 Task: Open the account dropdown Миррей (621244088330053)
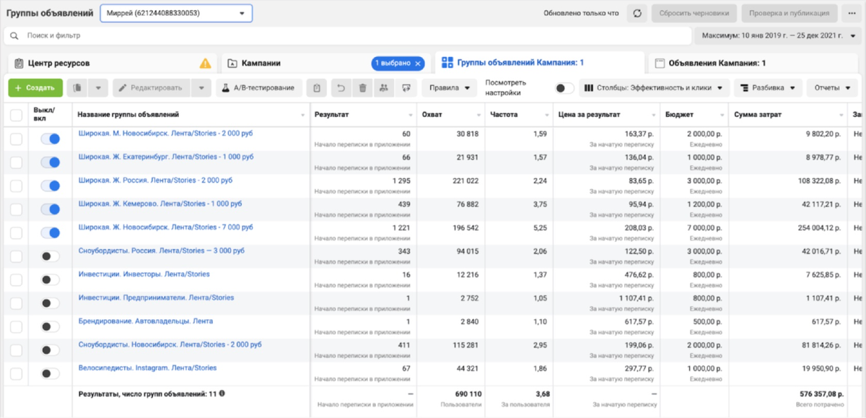176,13
